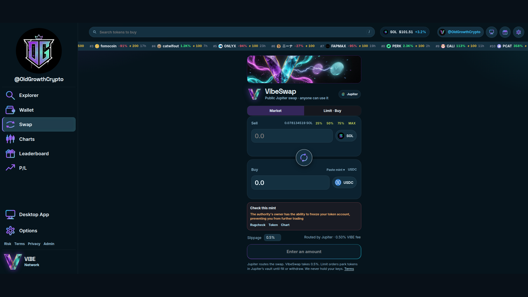Viewport: 528px width, 297px height.
Task: Click the Enter an amount button
Action: 304,251
